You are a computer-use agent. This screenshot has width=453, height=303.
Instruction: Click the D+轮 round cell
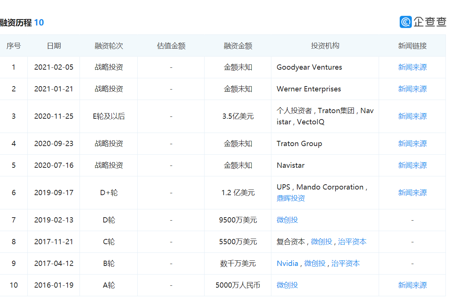[109, 193]
